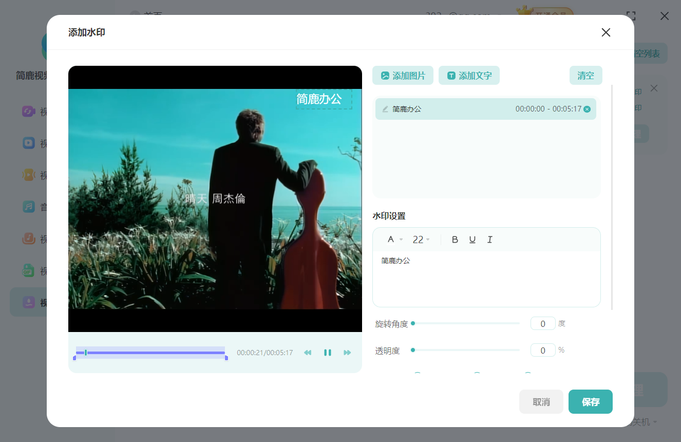This screenshot has width=681, height=442.
Task: Save the watermark with 保存 button
Action: (590, 401)
